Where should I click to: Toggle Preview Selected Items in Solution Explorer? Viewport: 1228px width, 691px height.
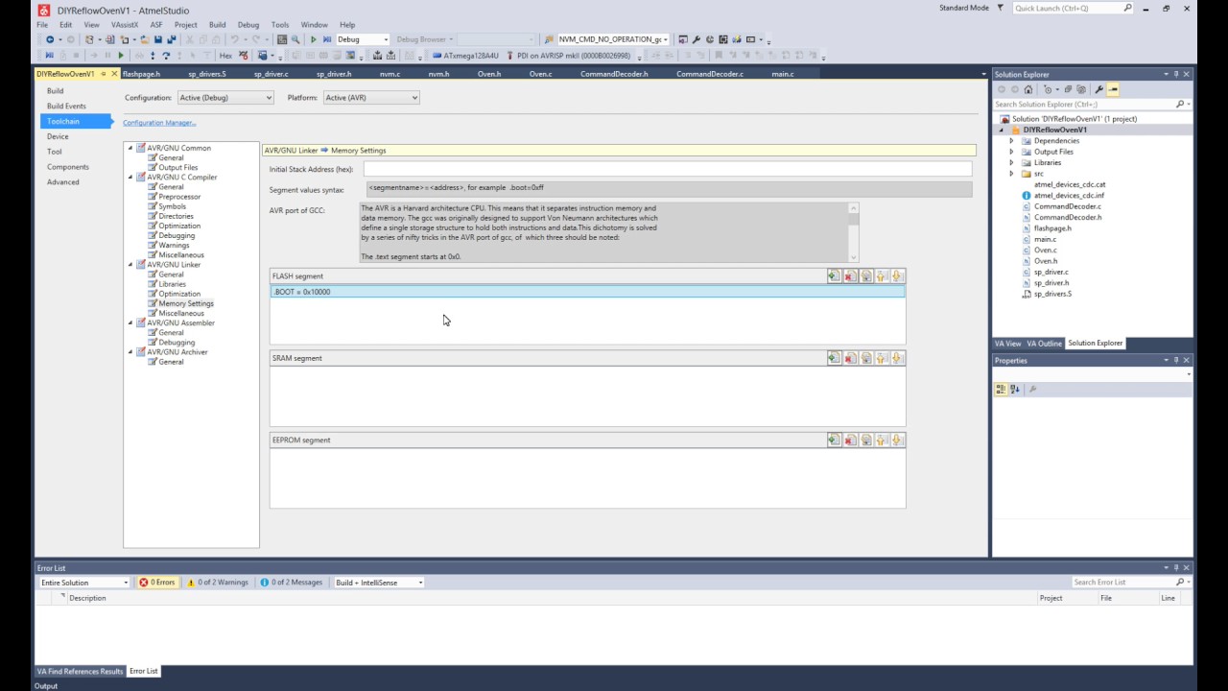(x=1113, y=89)
